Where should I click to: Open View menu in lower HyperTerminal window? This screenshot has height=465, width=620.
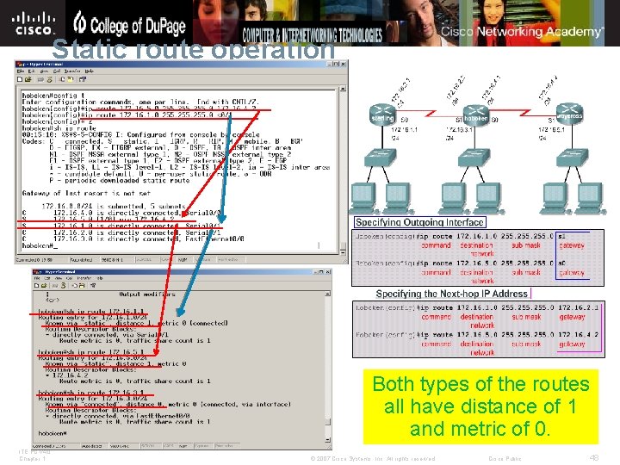point(58,278)
